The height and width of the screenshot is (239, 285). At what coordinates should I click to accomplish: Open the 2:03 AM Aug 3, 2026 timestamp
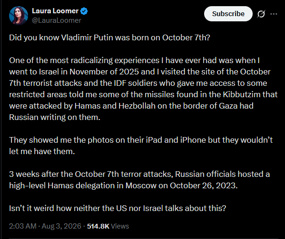[x=45, y=226]
